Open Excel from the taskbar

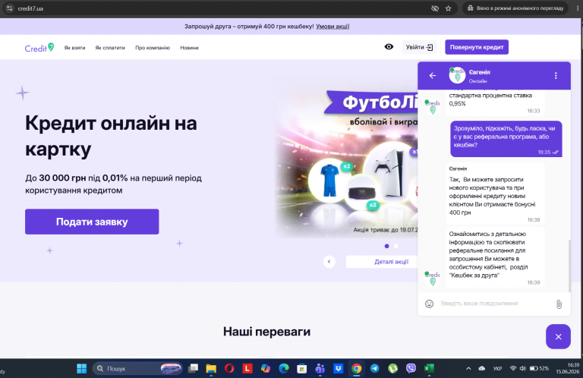click(429, 368)
